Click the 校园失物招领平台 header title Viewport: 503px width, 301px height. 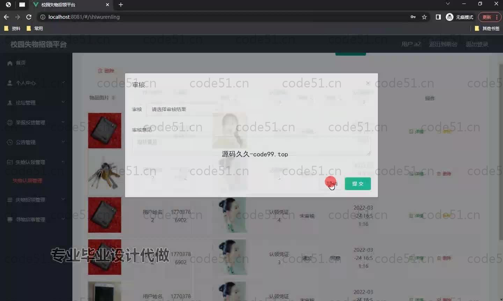pyautogui.click(x=38, y=44)
